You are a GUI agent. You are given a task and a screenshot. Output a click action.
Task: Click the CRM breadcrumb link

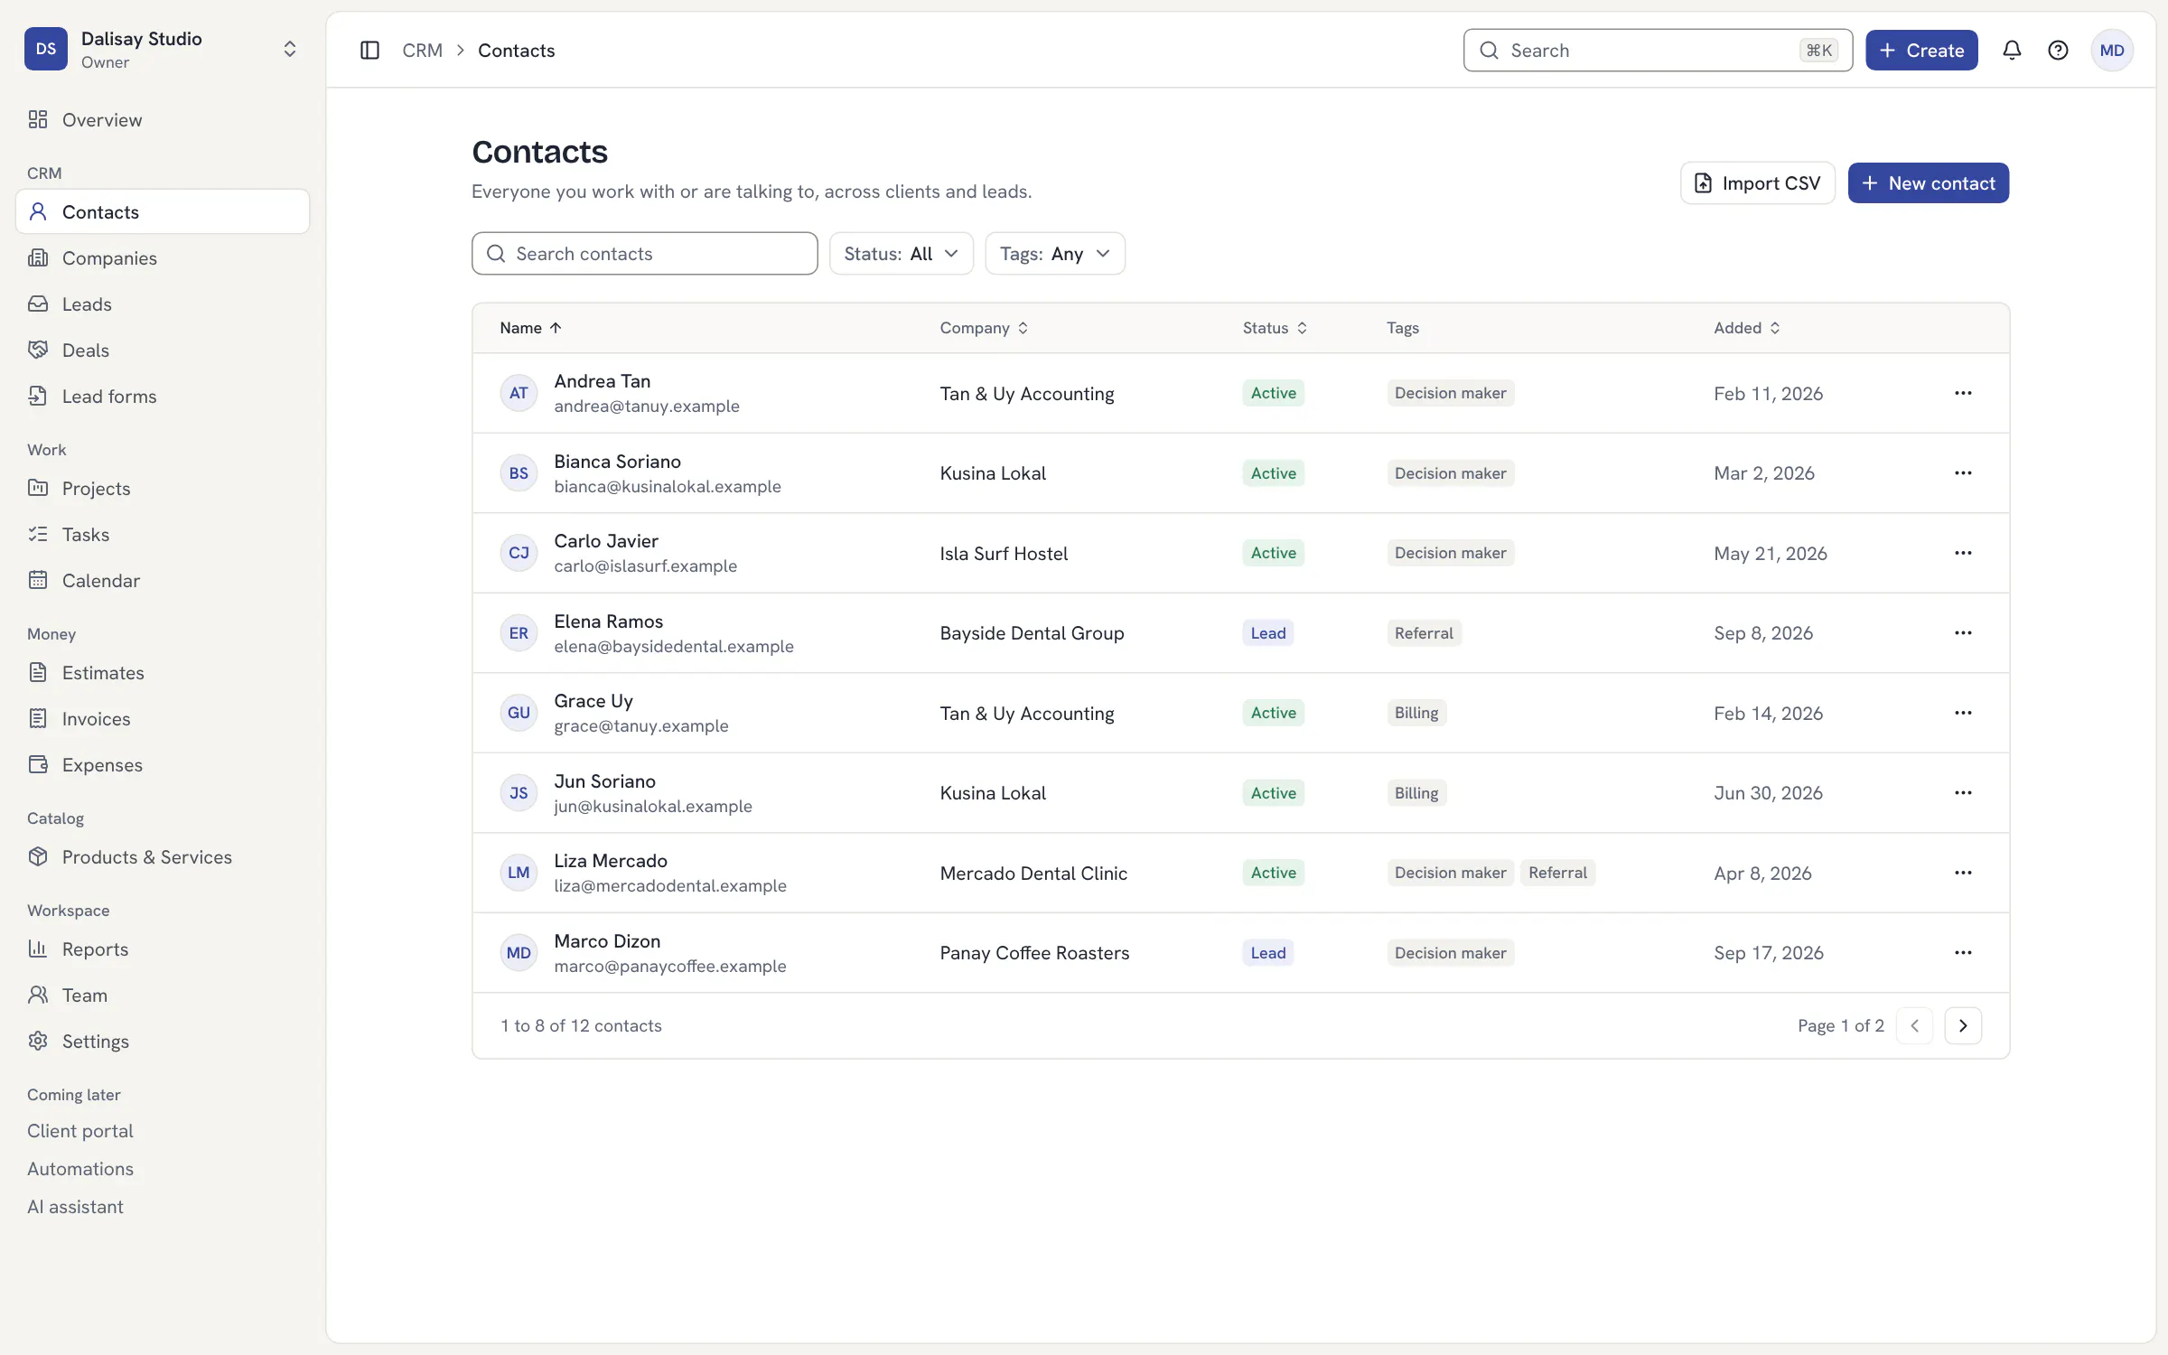click(422, 51)
